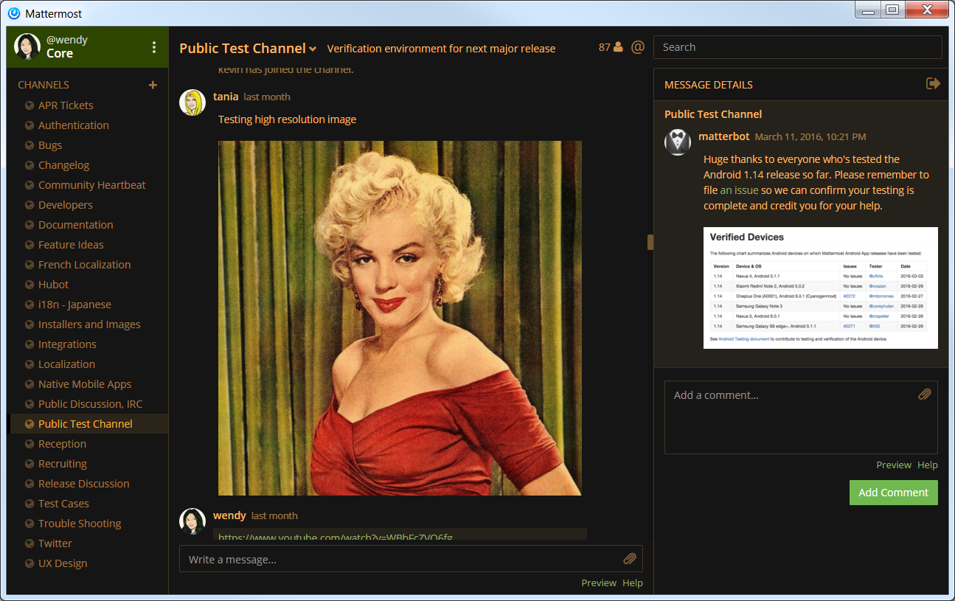Switch to the Authentication channel
The height and width of the screenshot is (601, 955).
pos(74,125)
